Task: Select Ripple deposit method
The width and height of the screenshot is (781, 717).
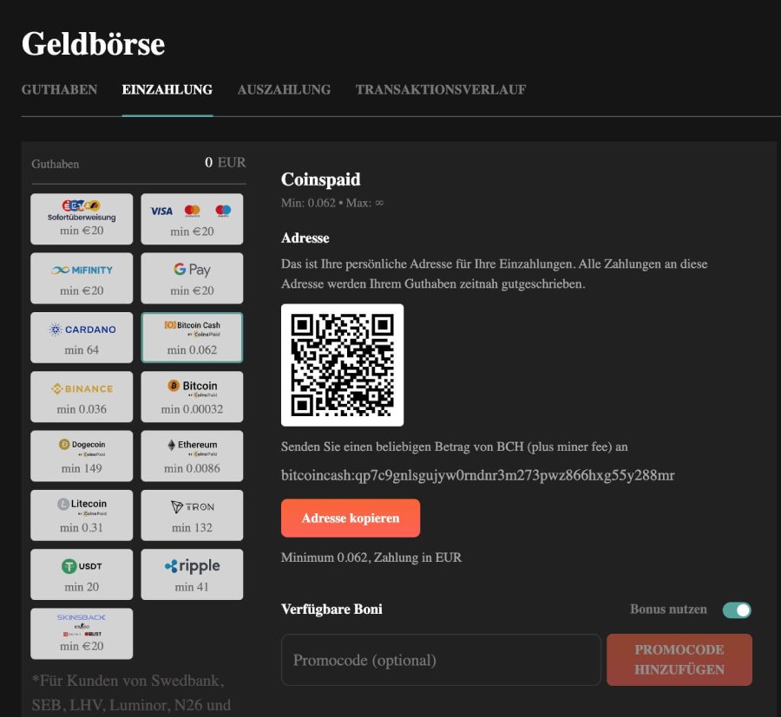Action: [x=192, y=573]
